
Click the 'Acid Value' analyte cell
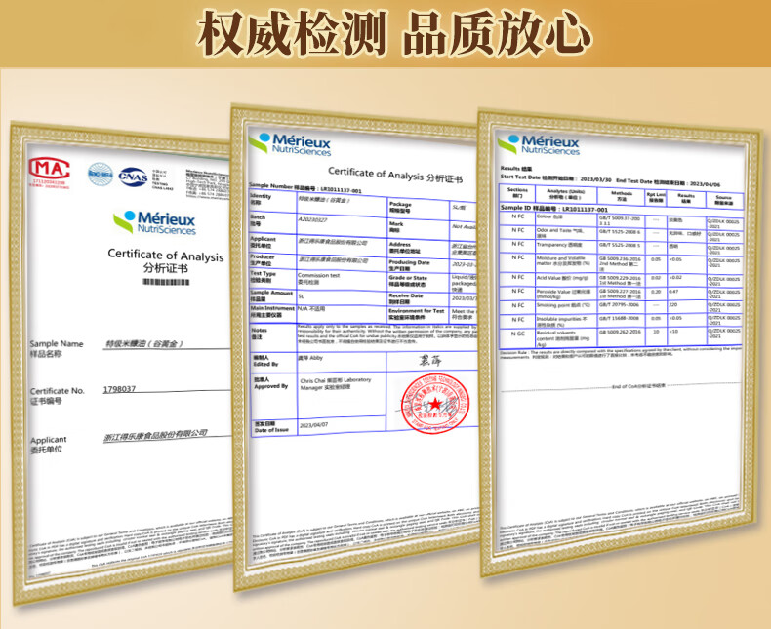566,280
